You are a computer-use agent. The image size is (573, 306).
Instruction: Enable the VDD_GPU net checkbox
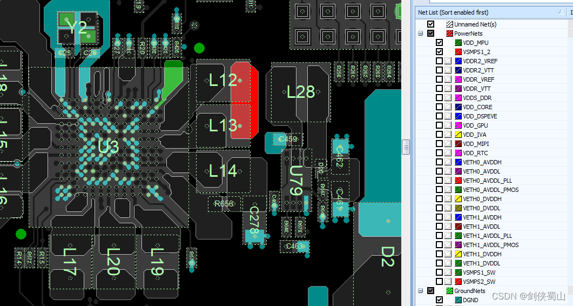[x=439, y=125]
